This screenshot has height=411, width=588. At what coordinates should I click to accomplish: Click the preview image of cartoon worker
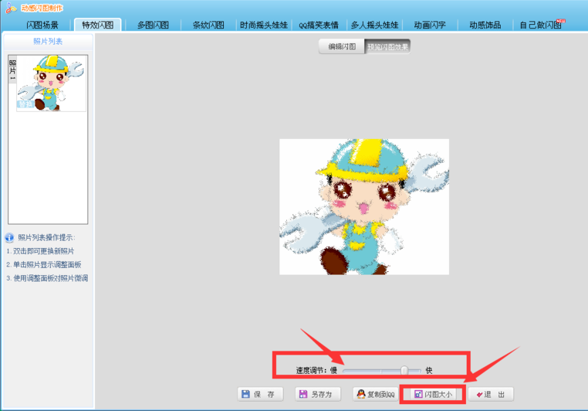coord(364,207)
